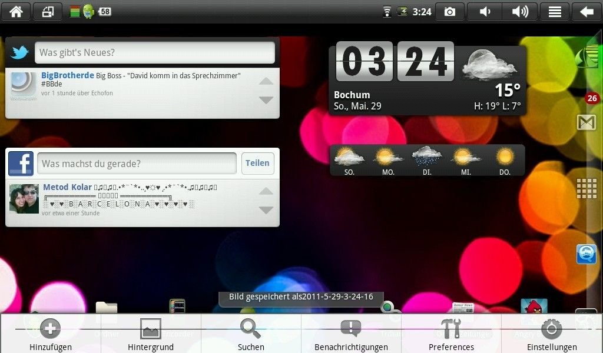Tap the status bar clock showing 3:24
The width and height of the screenshot is (603, 353).
(422, 12)
